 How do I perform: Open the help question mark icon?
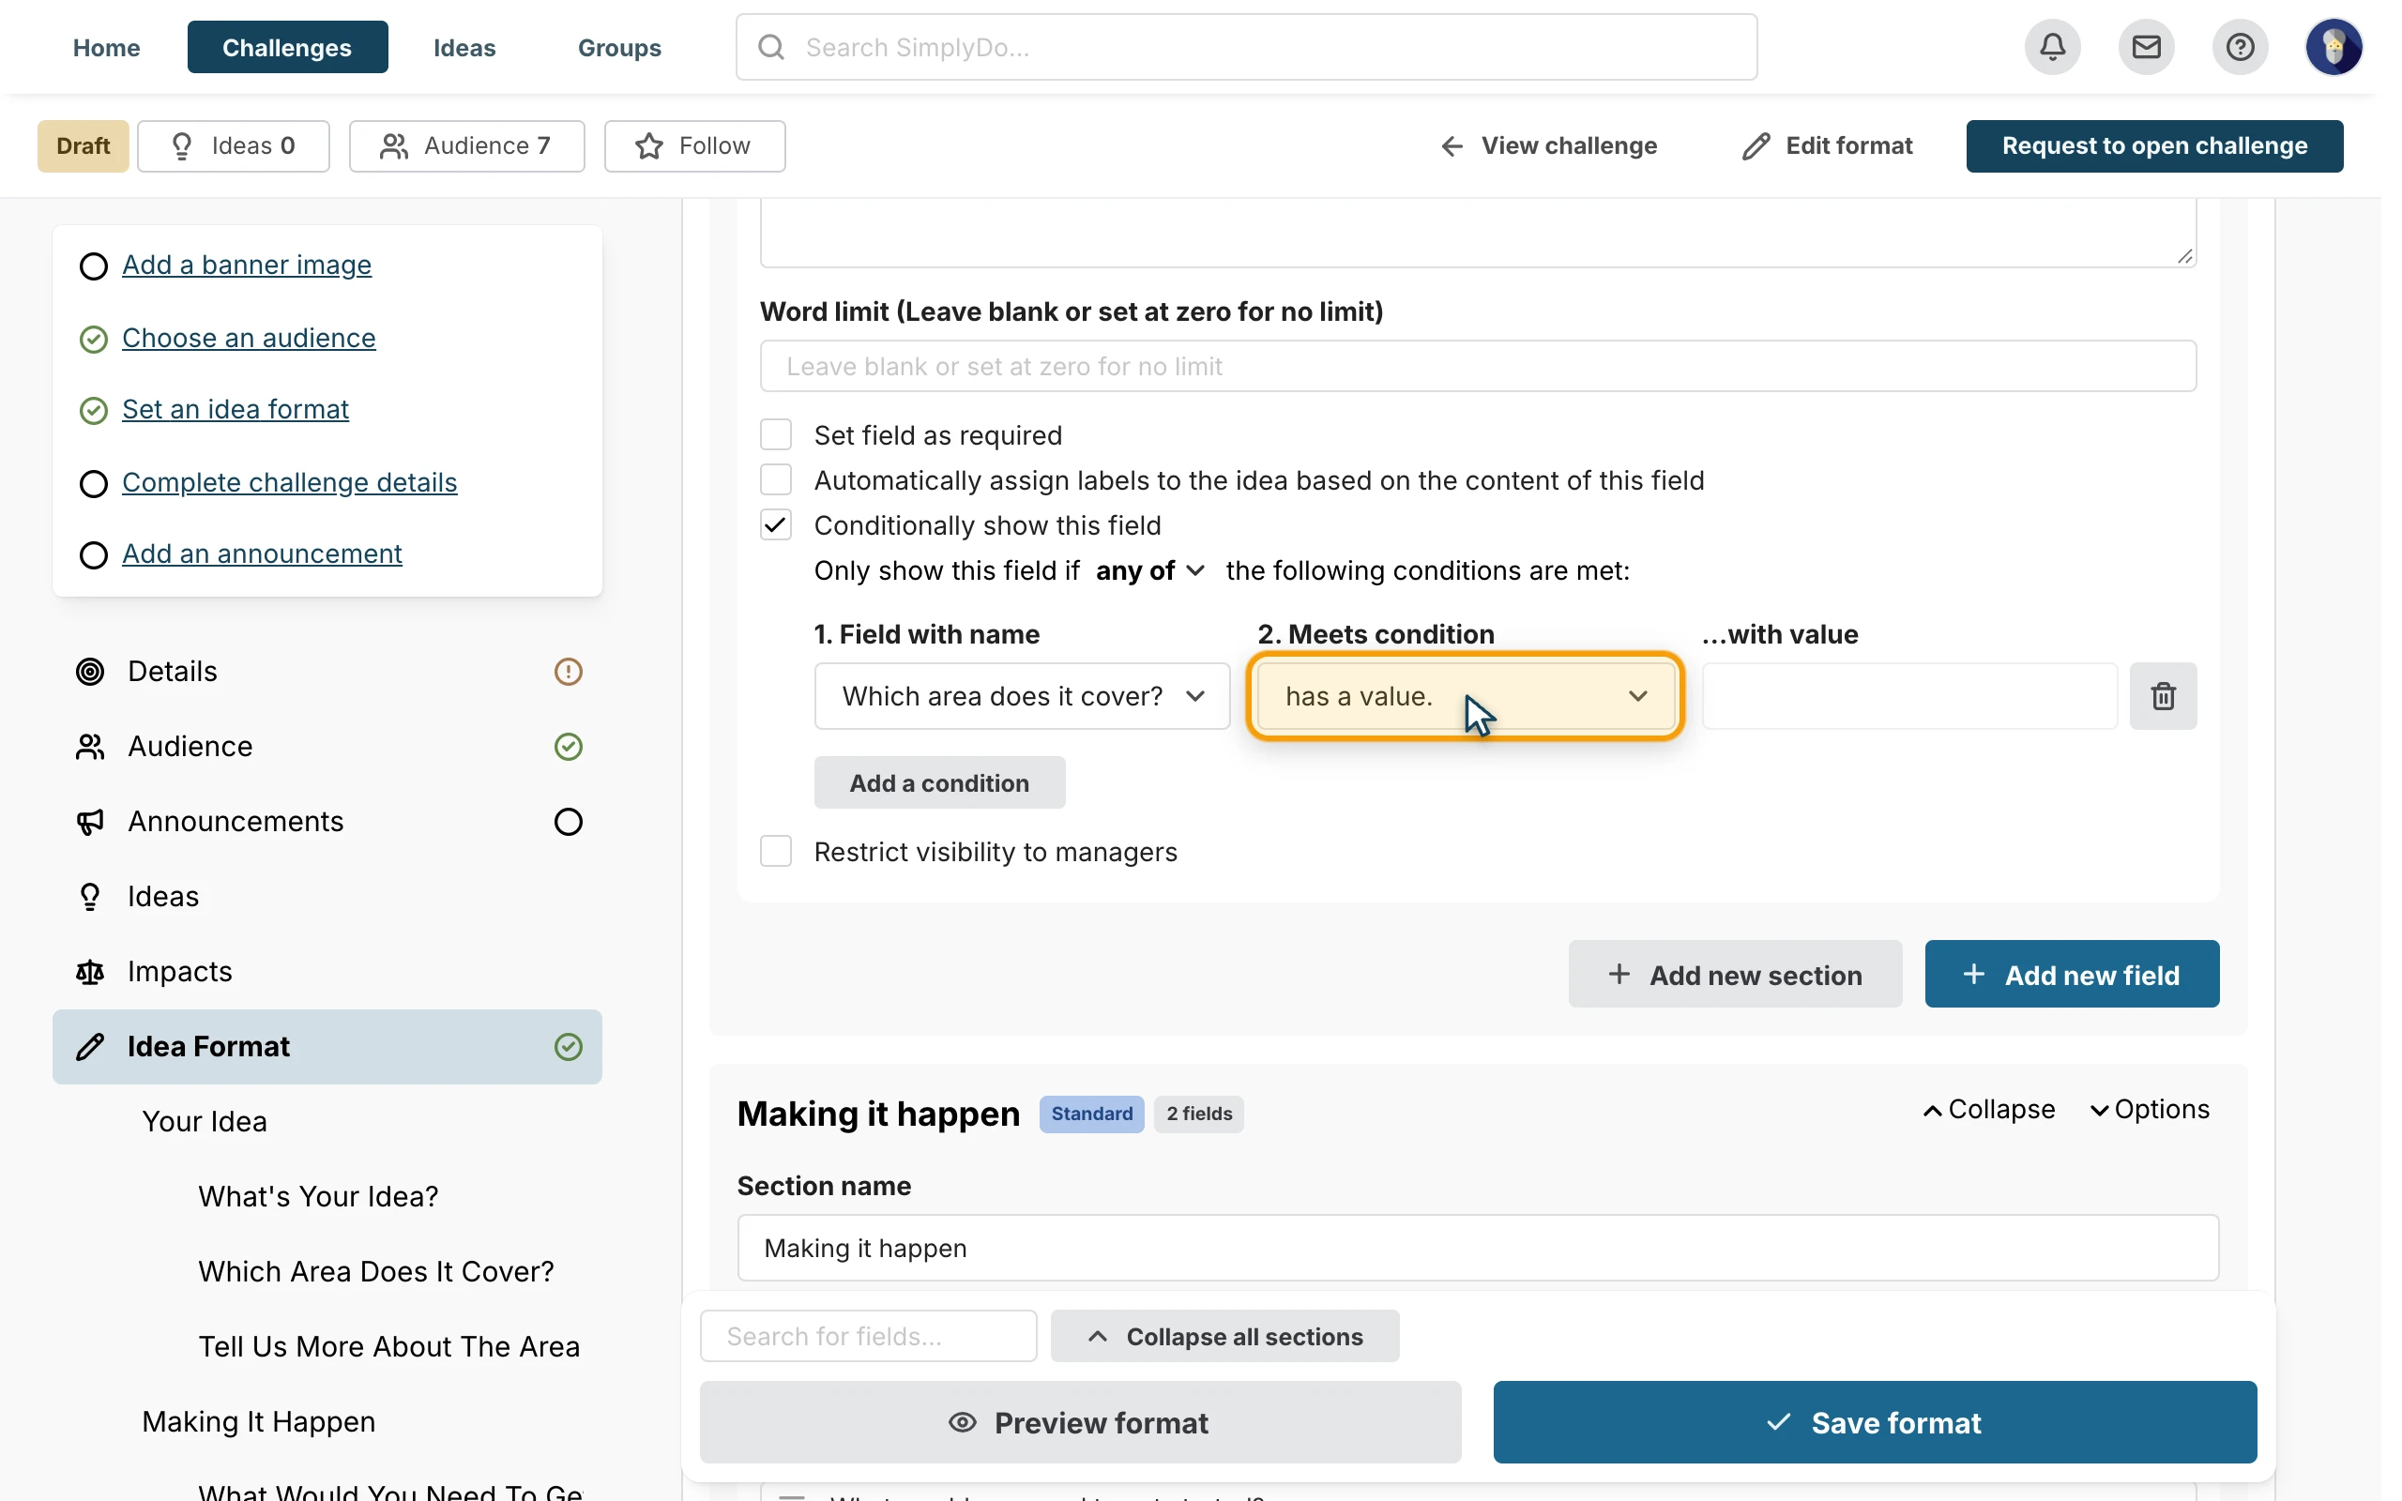pos(2240,47)
